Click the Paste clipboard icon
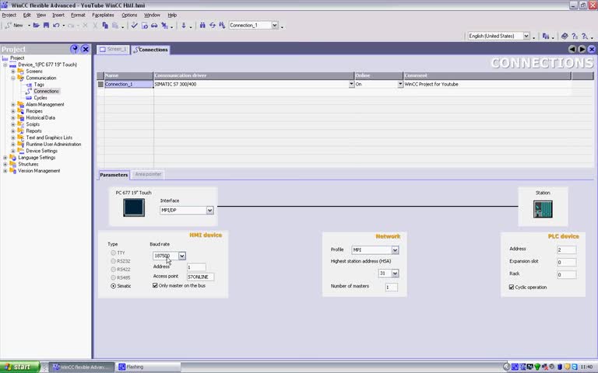The width and height of the screenshot is (598, 373). coord(114,25)
